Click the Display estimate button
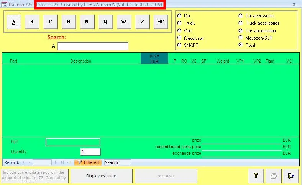302x185 pixels. pos(101,176)
